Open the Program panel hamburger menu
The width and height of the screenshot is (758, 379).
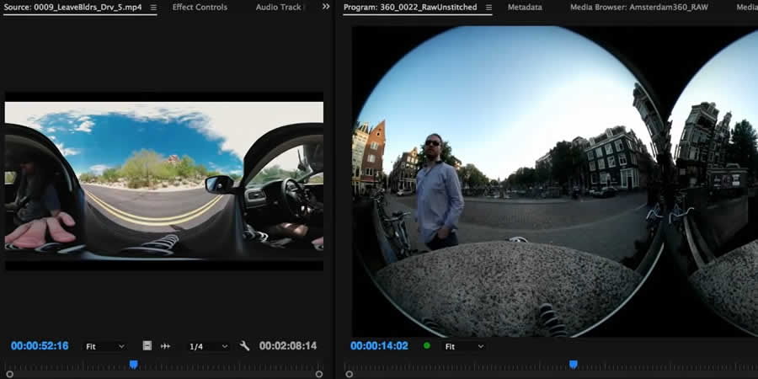[488, 8]
